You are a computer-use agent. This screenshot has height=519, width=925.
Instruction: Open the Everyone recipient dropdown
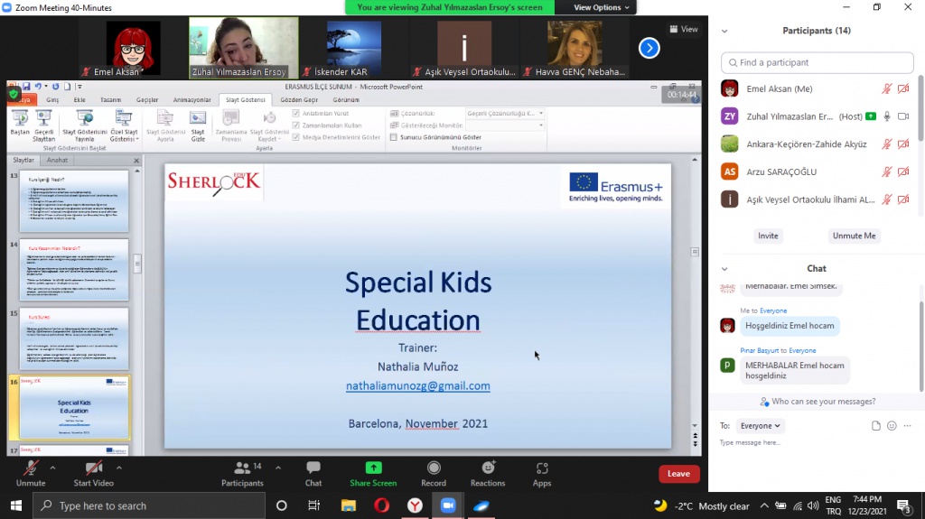761,426
